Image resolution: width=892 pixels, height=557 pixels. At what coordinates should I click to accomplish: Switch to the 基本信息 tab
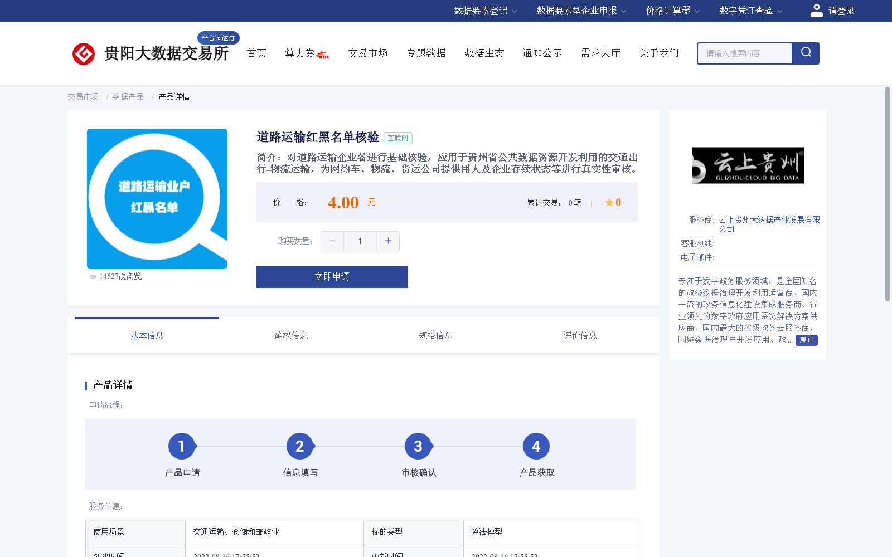[147, 335]
